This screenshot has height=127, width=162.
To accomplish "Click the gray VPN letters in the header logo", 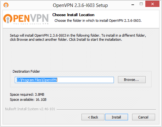I will click(39, 18).
